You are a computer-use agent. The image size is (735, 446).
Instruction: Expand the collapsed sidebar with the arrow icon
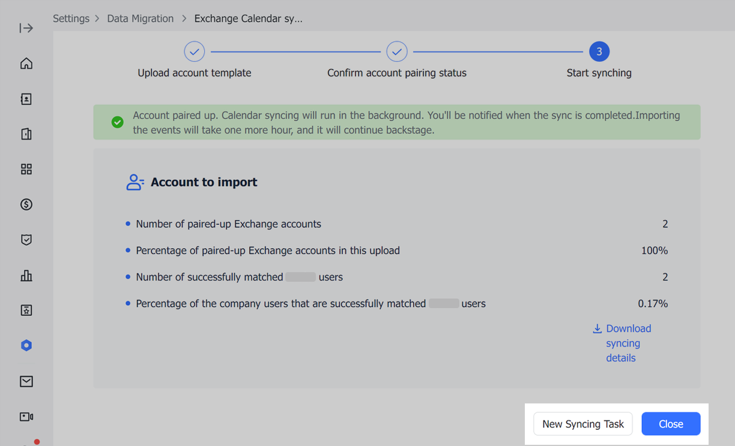click(x=26, y=28)
